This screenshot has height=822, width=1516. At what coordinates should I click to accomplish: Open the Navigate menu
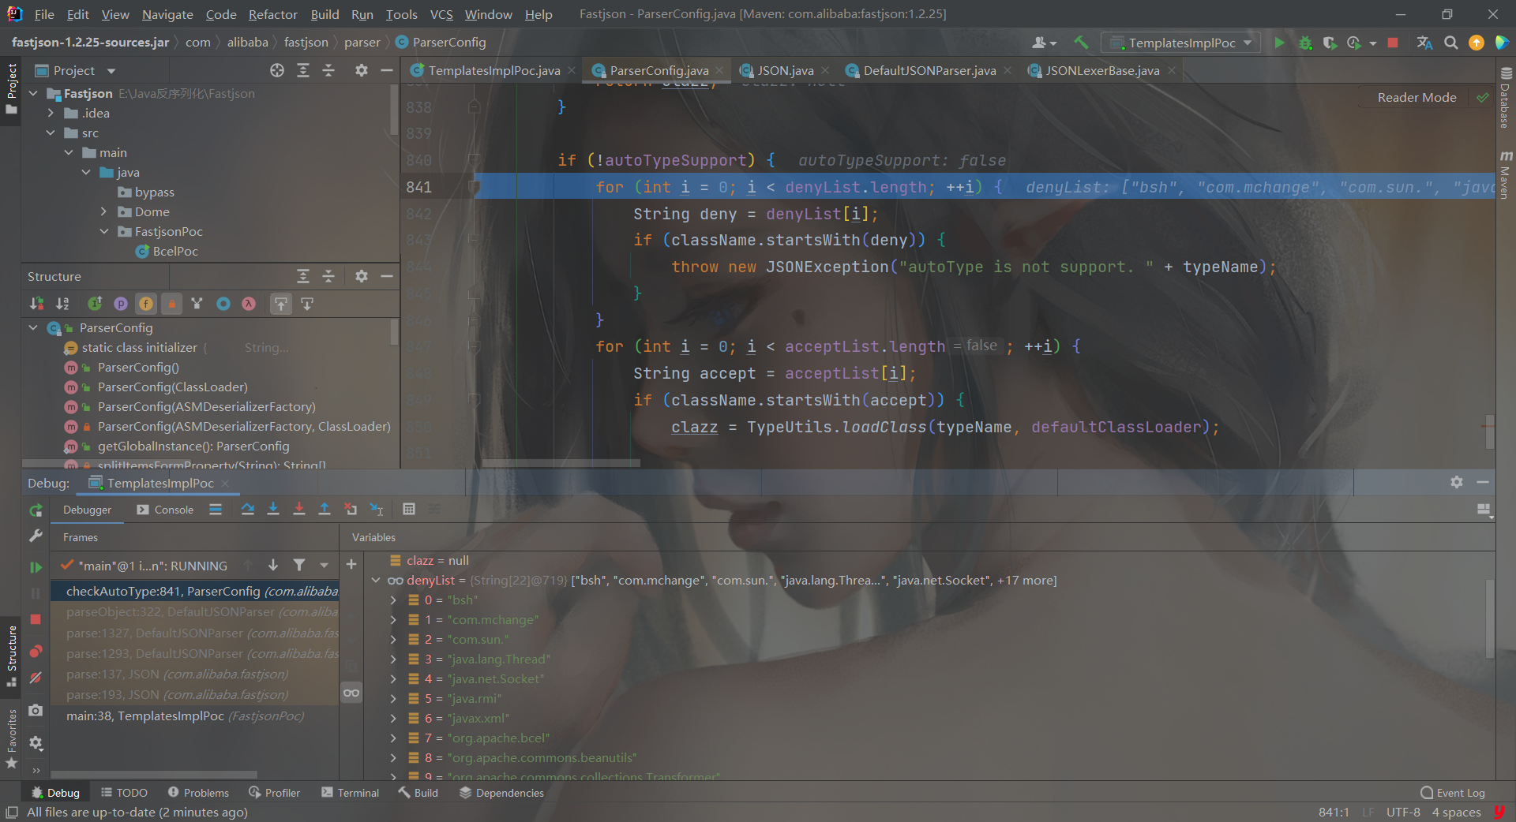click(x=167, y=14)
